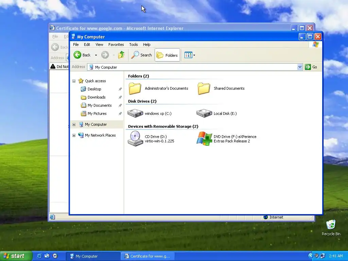Select My Network Places in folder tree
348x261 pixels.
pyautogui.click(x=100, y=135)
